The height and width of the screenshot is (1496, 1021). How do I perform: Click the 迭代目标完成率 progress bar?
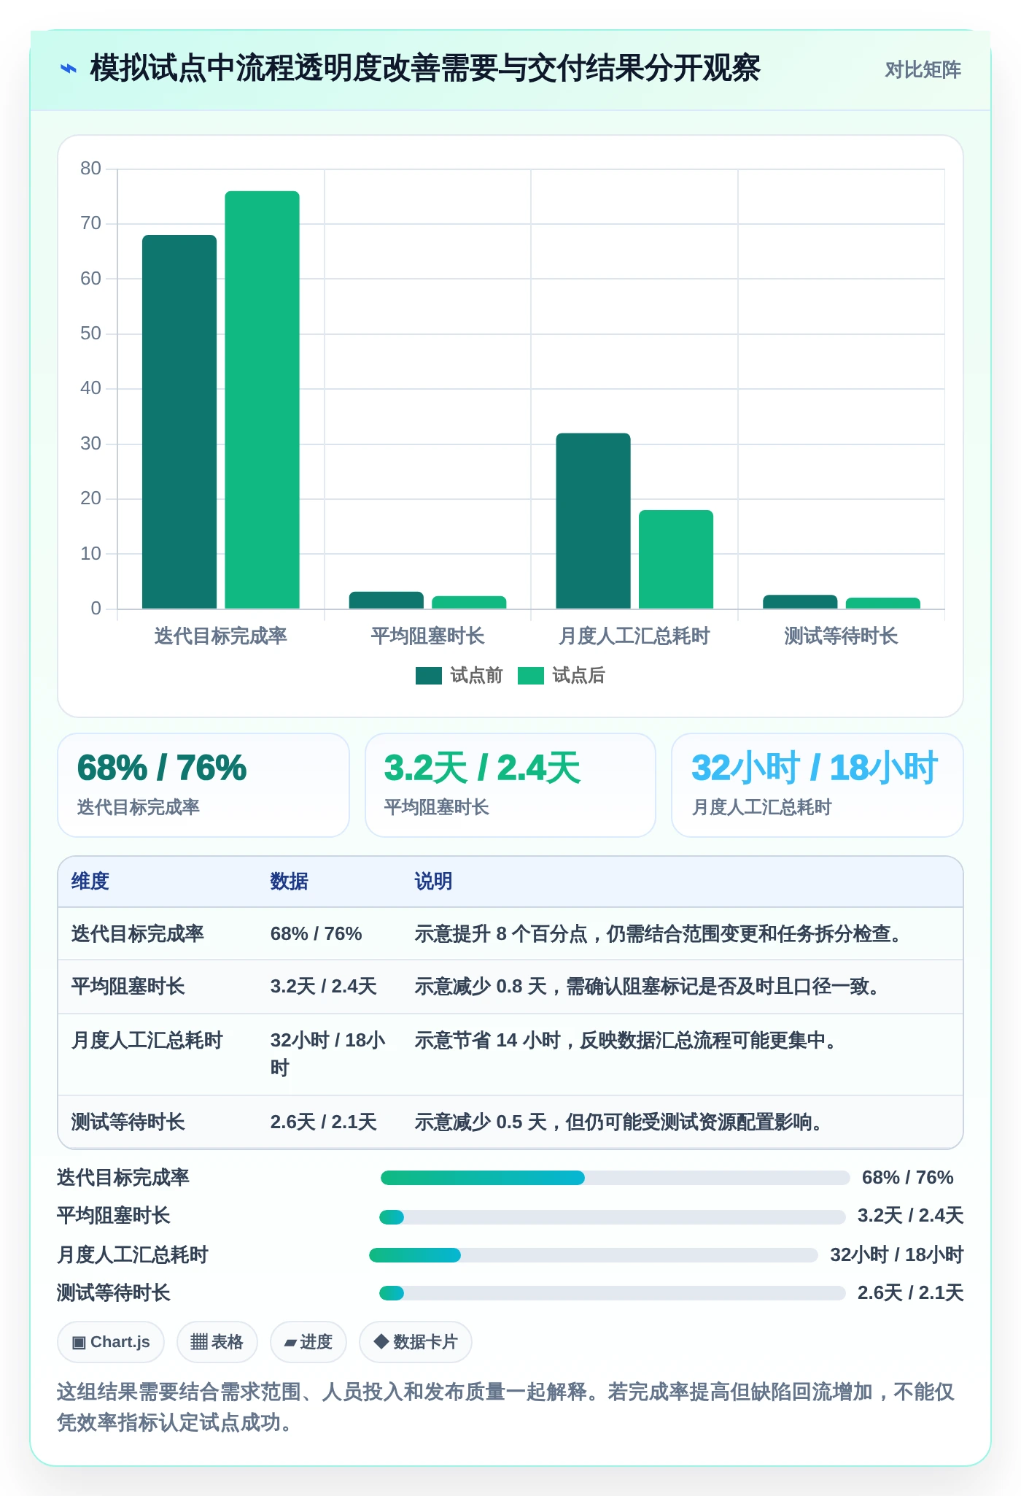615,1178
